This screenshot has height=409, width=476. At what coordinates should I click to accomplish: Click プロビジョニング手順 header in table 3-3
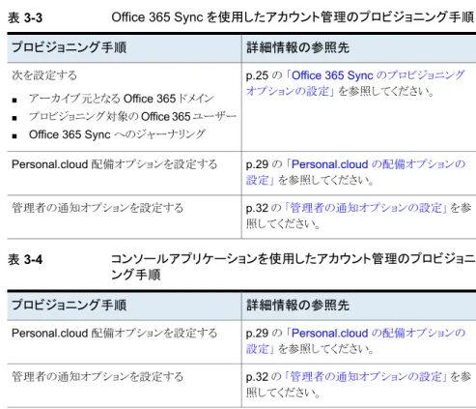(70, 47)
